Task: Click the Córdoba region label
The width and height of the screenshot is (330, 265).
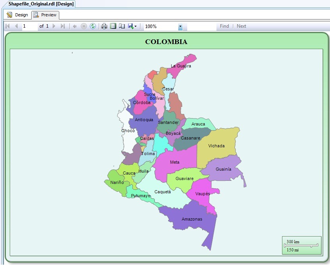Action: (142, 102)
